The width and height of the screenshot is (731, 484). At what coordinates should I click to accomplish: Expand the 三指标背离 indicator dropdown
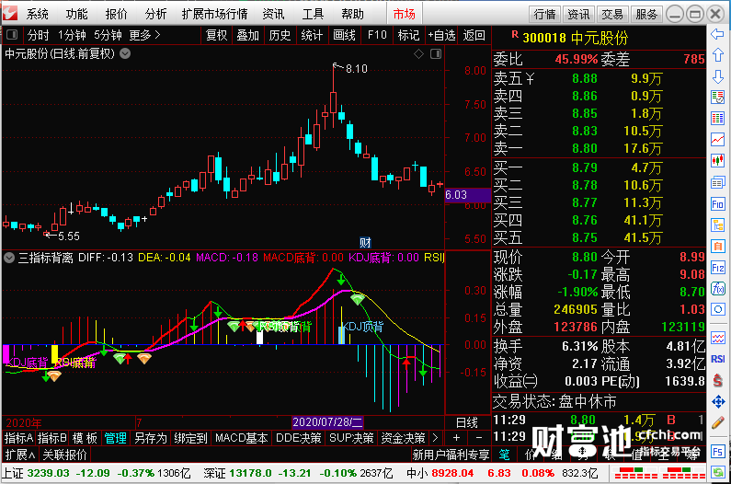tap(9, 258)
